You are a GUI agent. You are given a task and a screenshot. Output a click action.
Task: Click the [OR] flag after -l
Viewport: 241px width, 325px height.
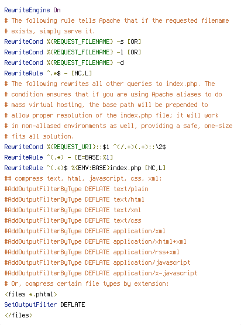coord(134,52)
